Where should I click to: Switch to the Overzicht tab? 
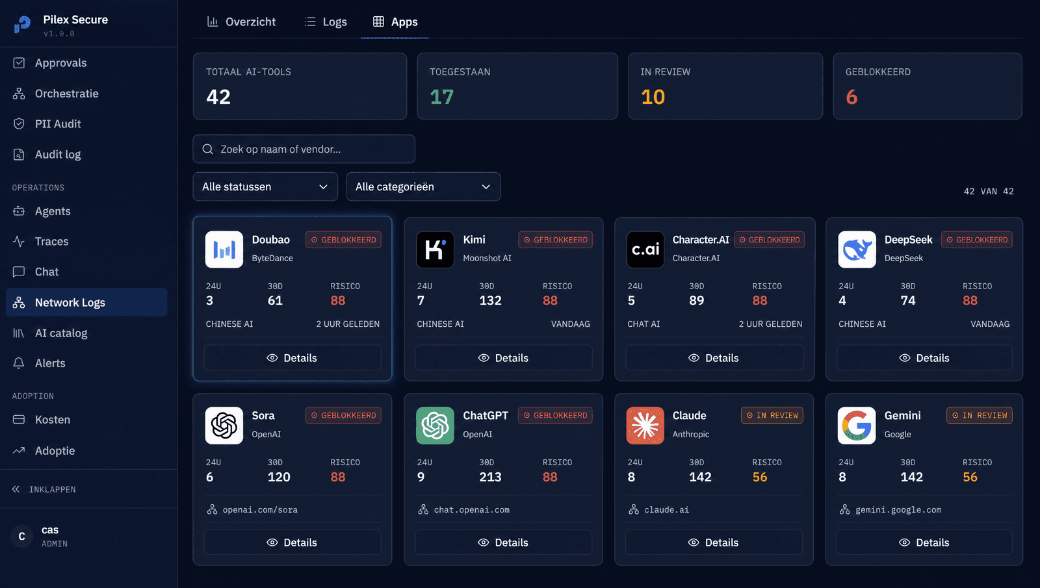click(x=241, y=22)
